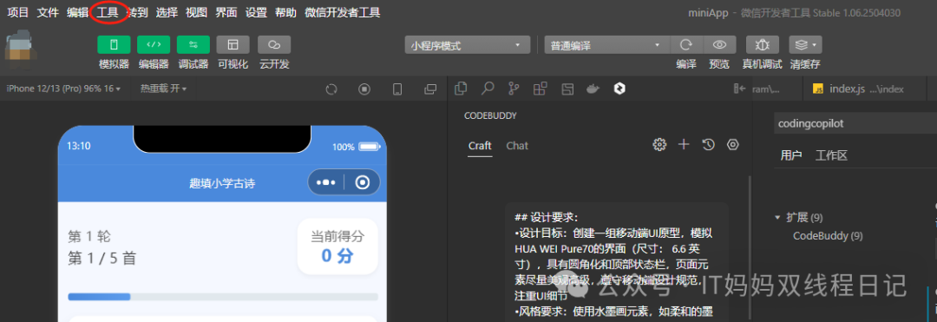937x322 pixels.
Task: Open the extensions blocks icon
Action: point(541,89)
